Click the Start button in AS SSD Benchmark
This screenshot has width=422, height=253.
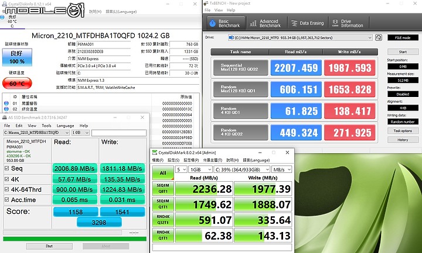point(49,246)
